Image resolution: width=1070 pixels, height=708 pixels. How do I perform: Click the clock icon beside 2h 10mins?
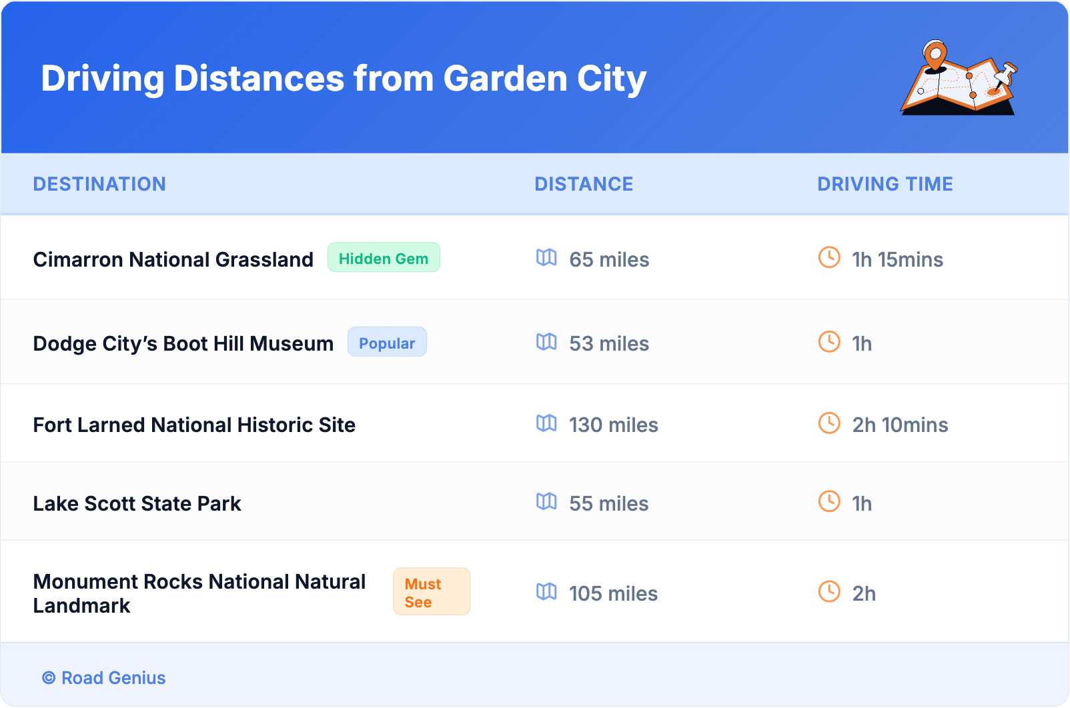click(x=829, y=423)
